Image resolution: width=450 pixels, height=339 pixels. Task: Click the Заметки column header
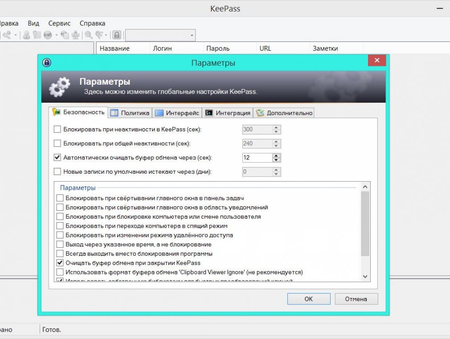[x=337, y=48]
